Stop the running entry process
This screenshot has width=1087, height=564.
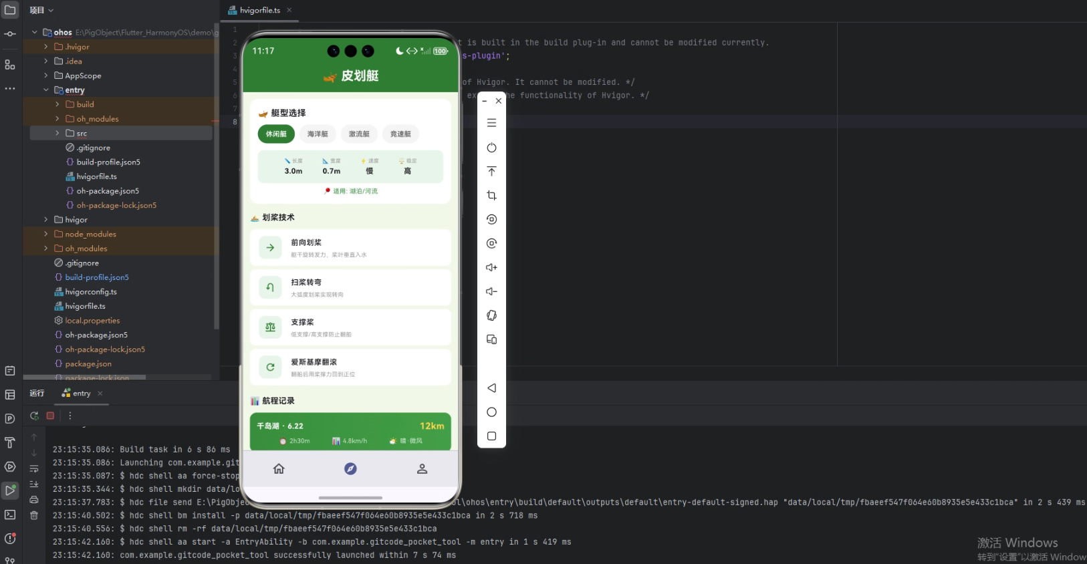click(50, 416)
